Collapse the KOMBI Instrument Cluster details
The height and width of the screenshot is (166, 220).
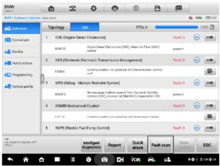click(197, 106)
